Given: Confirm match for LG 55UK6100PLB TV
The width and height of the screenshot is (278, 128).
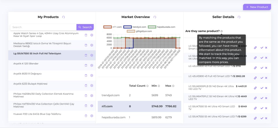Looking at the screenshot, I should (262, 88).
